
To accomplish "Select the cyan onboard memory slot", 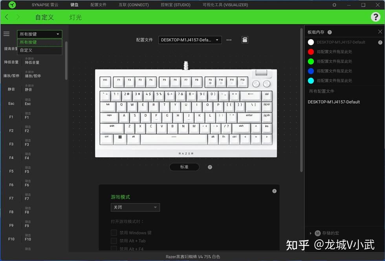I will point(311,80).
